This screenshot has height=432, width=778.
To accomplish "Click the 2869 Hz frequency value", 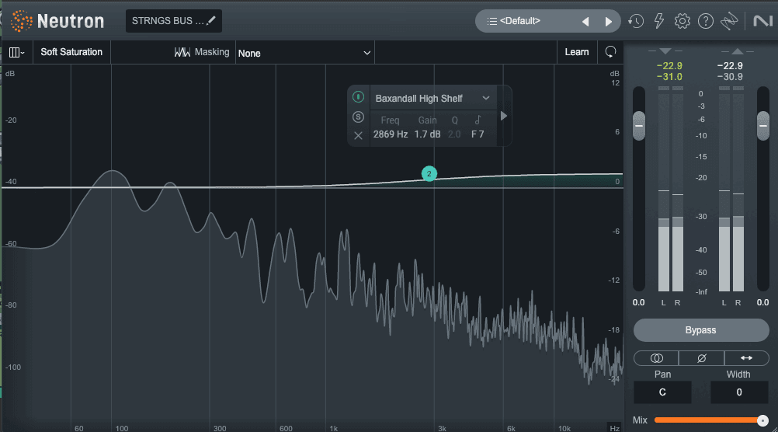I will pos(391,134).
